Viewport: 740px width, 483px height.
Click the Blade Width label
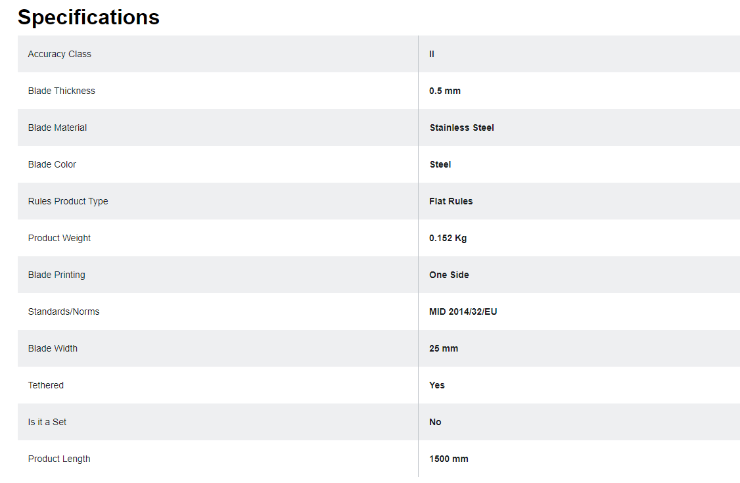pyautogui.click(x=53, y=348)
